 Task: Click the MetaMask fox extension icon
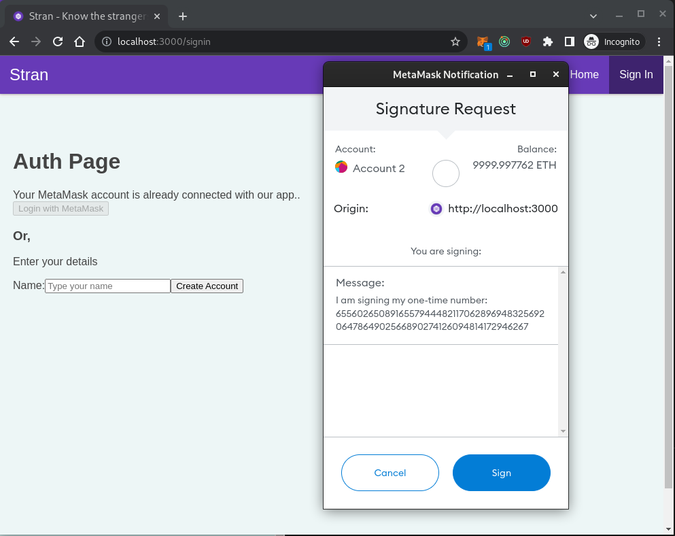483,41
